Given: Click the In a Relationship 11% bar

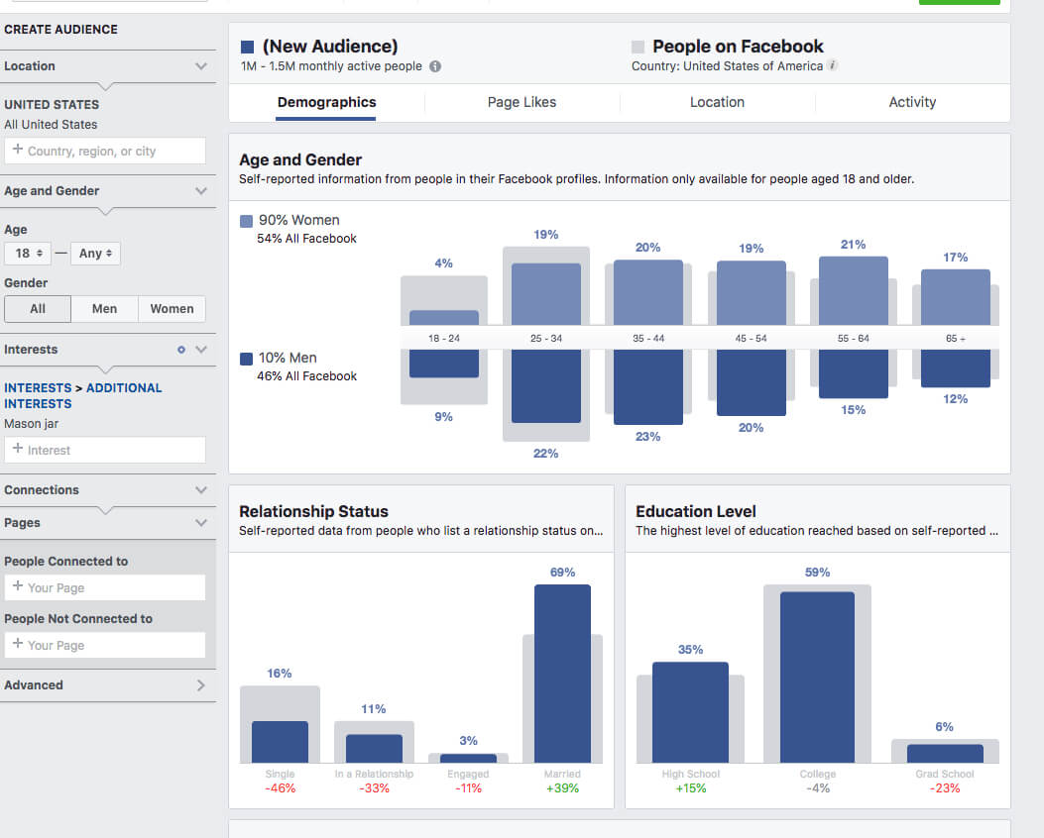Looking at the screenshot, I should click(x=374, y=748).
